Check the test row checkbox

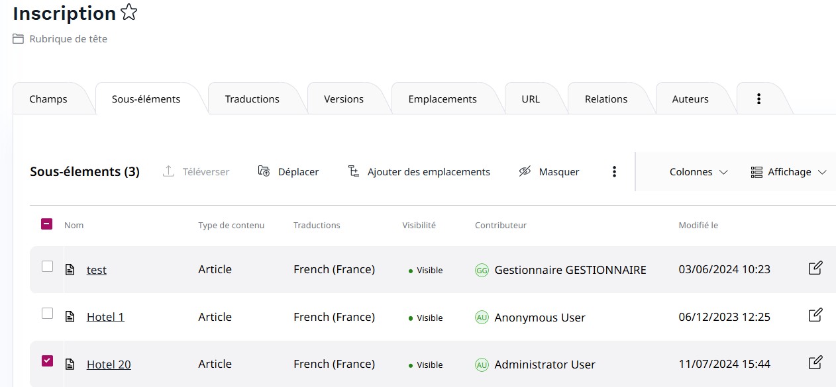click(x=47, y=267)
